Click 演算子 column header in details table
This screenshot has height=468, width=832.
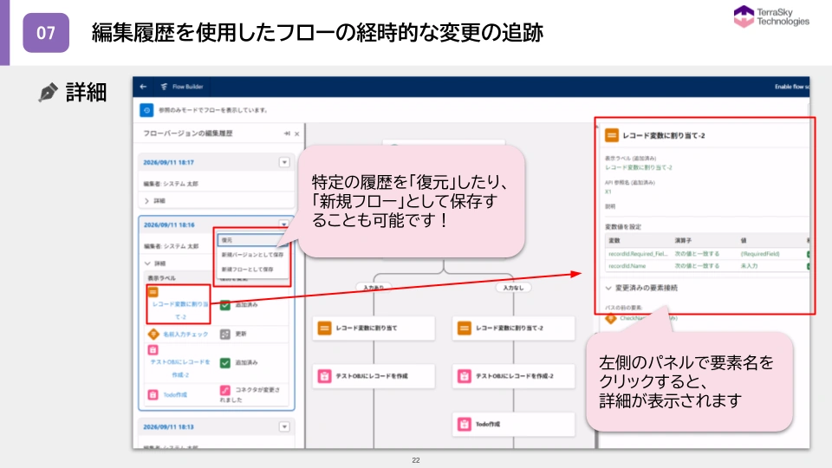point(683,240)
